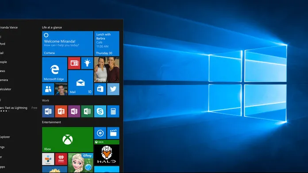Open the Photos tile with two people
308x173 pixels.
coord(107,69)
